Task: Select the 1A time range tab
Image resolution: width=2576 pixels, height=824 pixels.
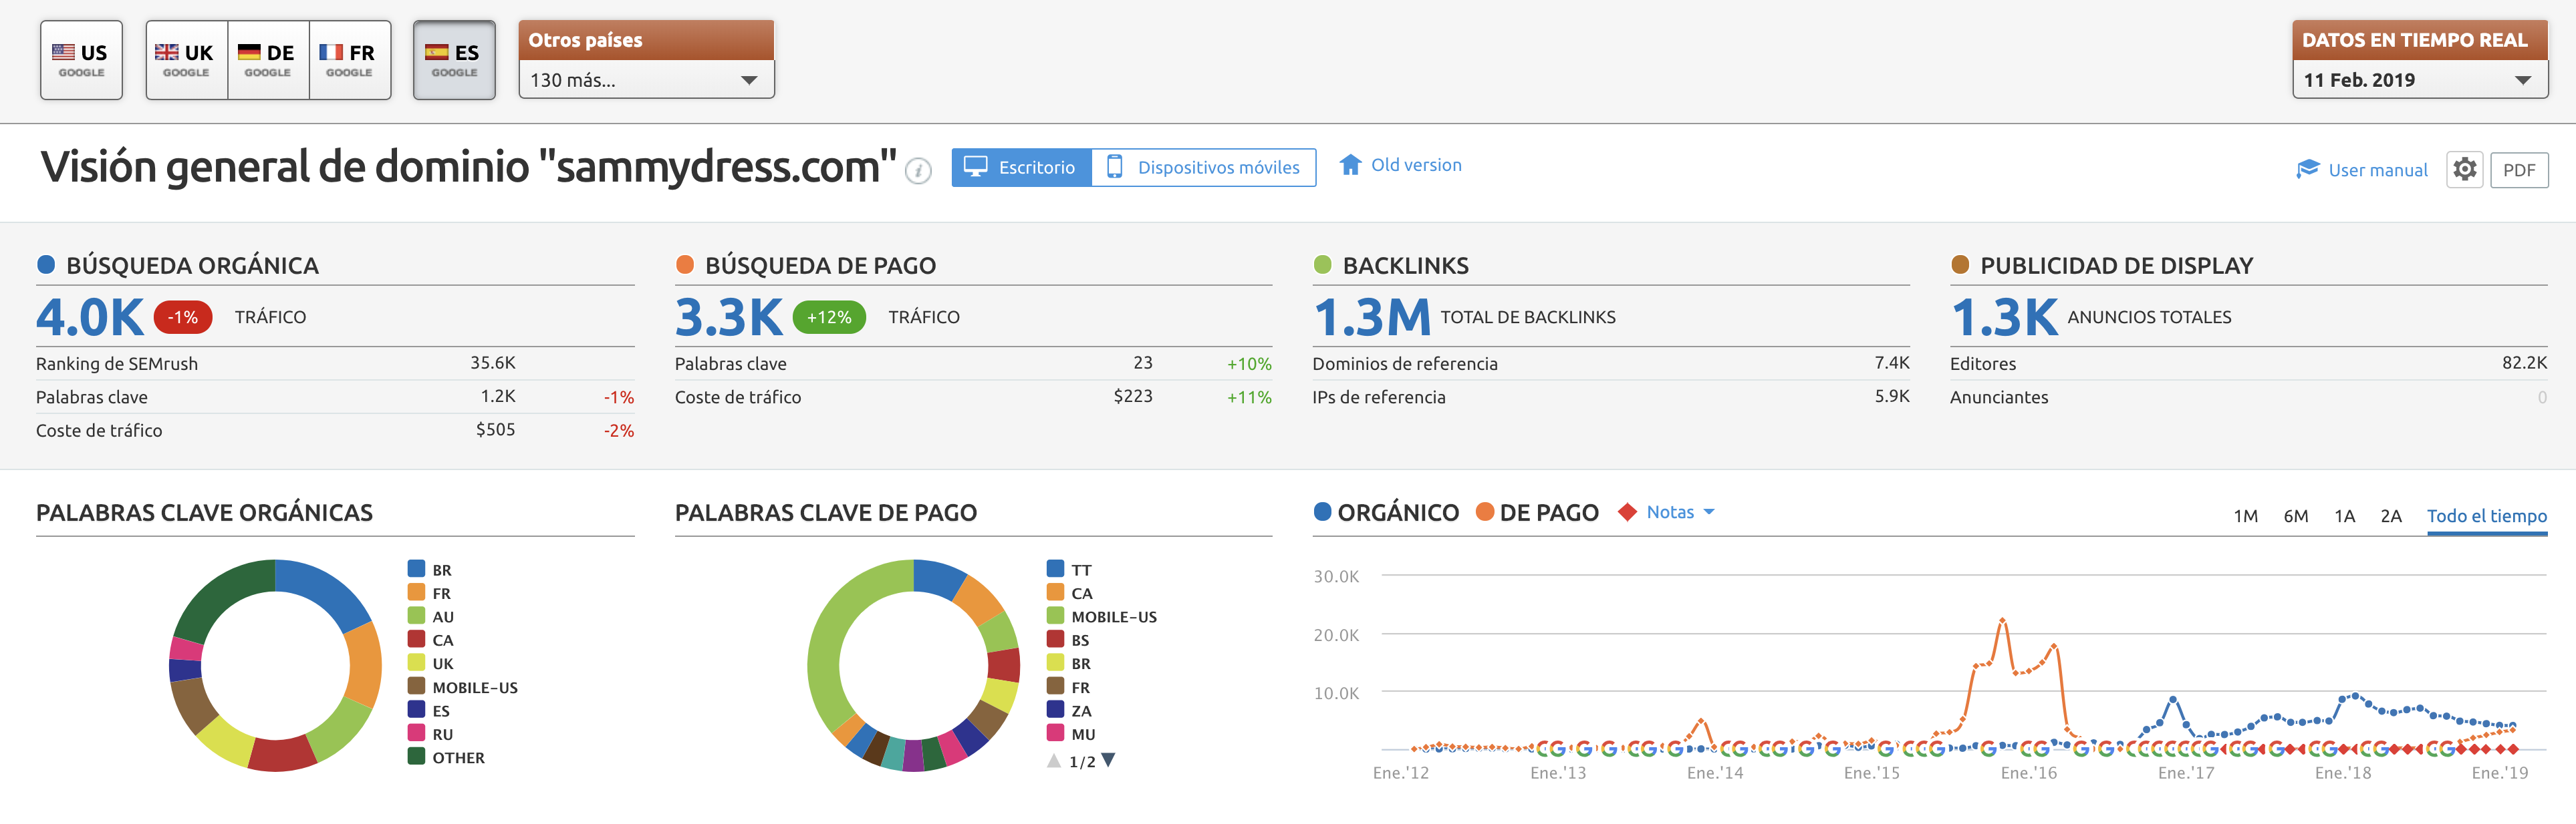Action: (x=2344, y=516)
